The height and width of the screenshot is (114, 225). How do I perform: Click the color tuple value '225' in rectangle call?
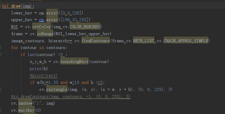[158, 89]
